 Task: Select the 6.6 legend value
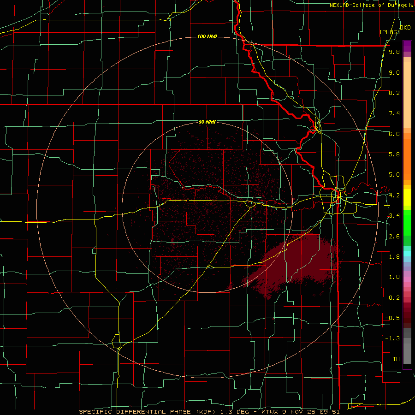[394, 134]
